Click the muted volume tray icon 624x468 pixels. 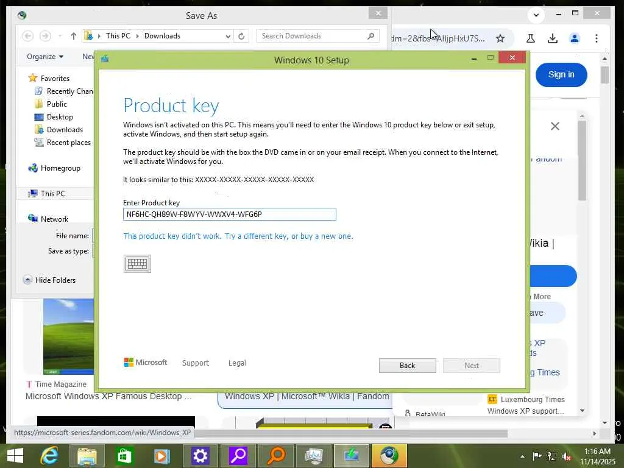[567, 456]
